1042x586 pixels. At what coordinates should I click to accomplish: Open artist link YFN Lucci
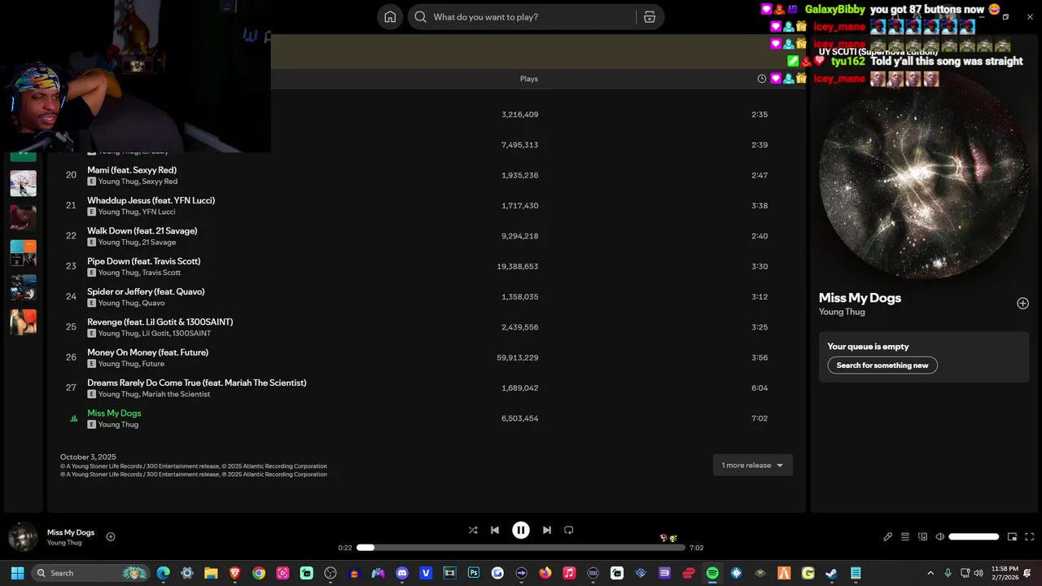(x=159, y=212)
